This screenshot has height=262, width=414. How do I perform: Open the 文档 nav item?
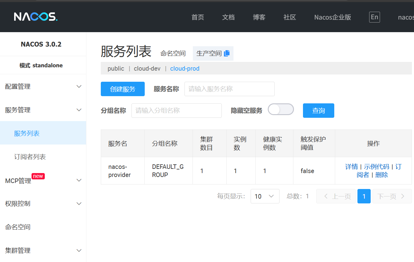pyautogui.click(x=228, y=17)
